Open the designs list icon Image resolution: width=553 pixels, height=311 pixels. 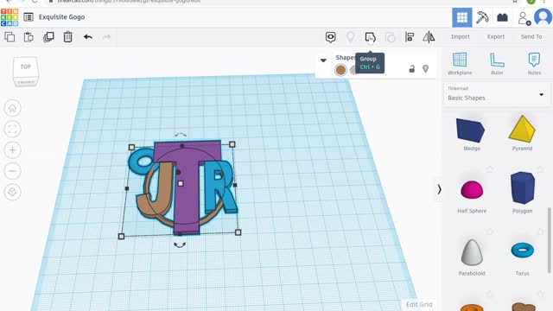pyautogui.click(x=29, y=17)
